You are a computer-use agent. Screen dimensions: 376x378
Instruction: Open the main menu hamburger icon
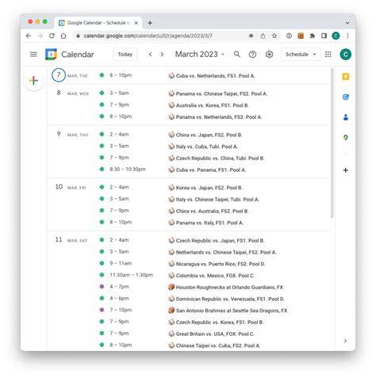pos(33,55)
